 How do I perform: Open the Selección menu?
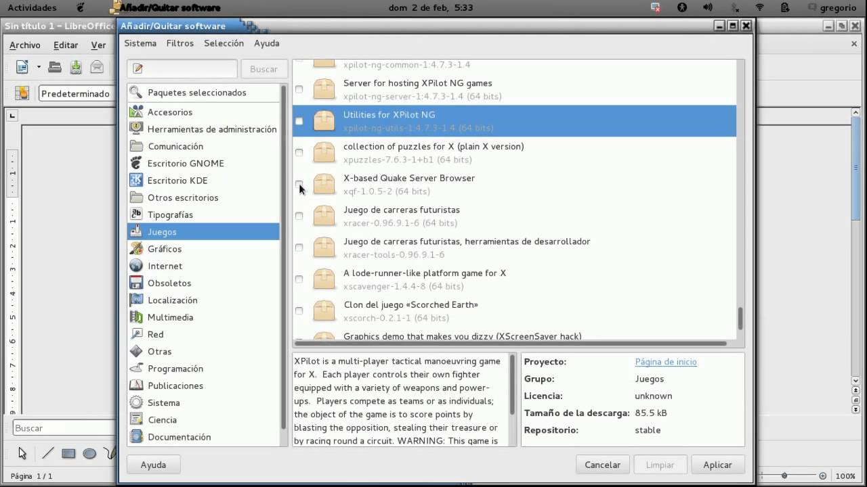click(224, 43)
